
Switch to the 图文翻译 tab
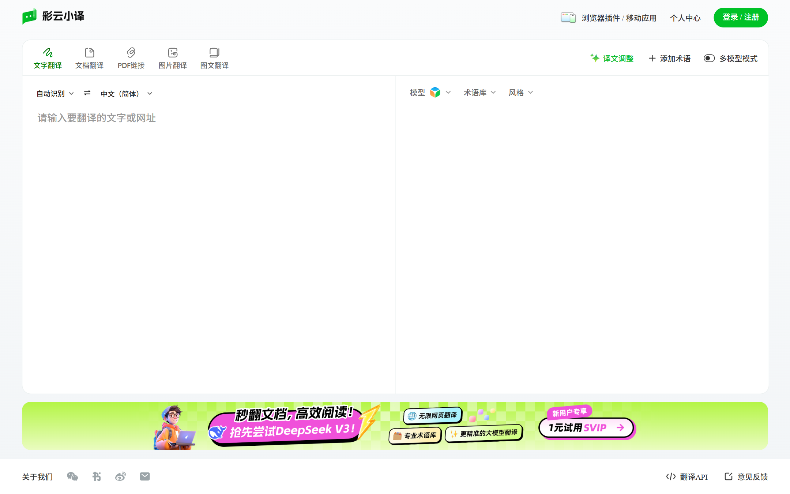pos(214,58)
